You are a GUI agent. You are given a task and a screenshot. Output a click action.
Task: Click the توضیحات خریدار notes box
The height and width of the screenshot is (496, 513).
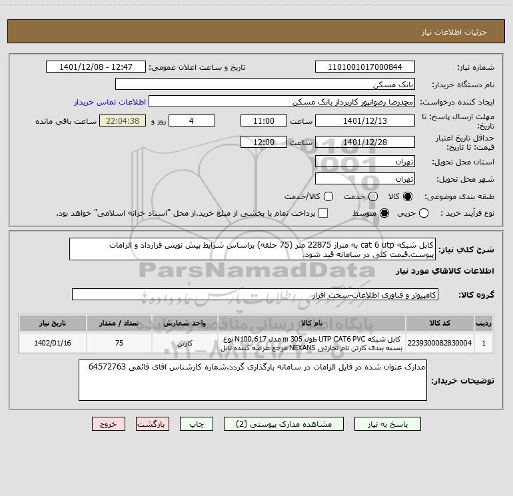pos(253,380)
